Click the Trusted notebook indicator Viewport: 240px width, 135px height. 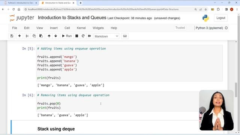pos(180,28)
